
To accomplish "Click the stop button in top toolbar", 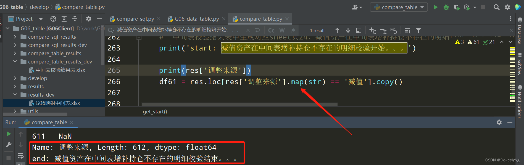I will click(483, 7).
